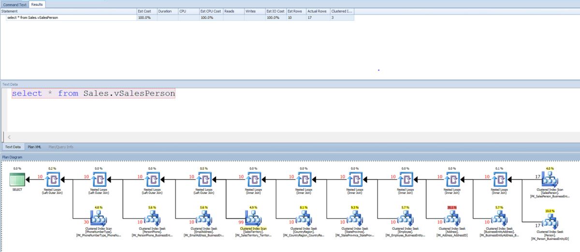
Task: Sort by the Est IO Cost column header
Action: pos(275,11)
